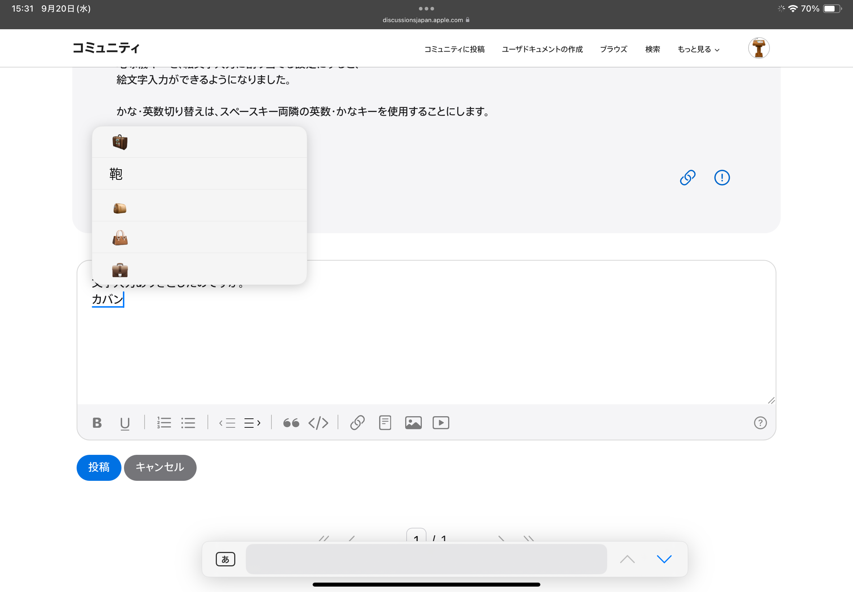Toggle bold formatting in editor toolbar
This screenshot has height=592, width=853.
[97, 423]
